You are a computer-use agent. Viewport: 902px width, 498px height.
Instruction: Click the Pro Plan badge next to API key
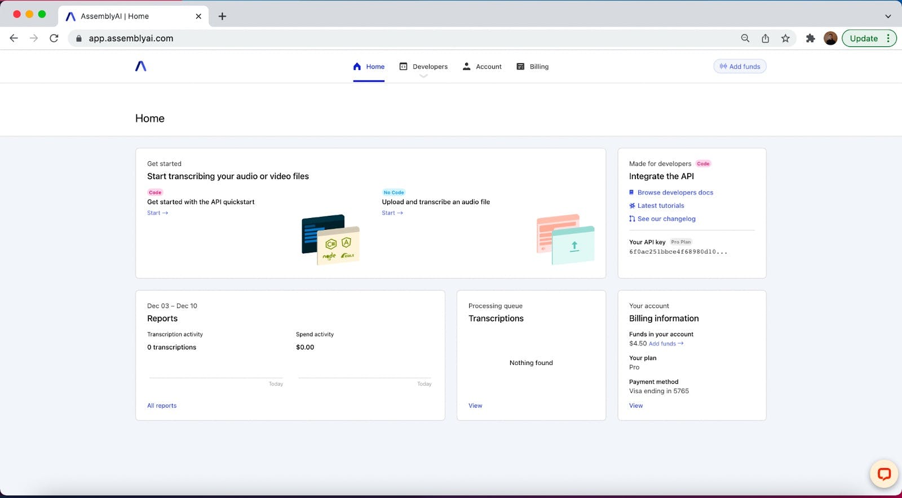[680, 242]
